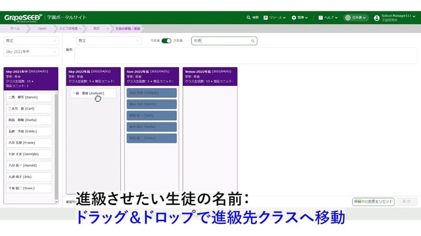Select the Aaliyah card in Sun-2022 class
This screenshot has height=236, width=421.
[x=152, y=93]
